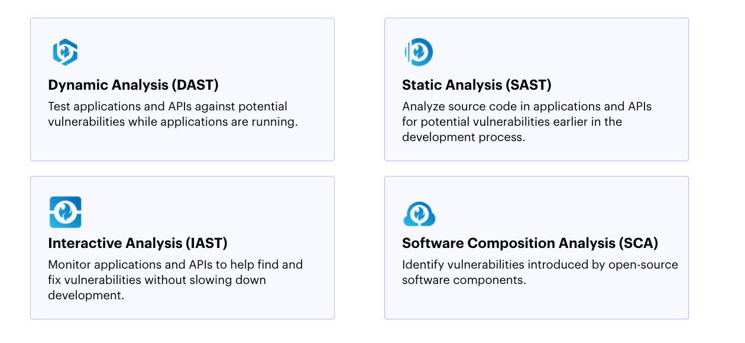The height and width of the screenshot is (343, 745).
Task: Open the Static Analysis (SAST) heading
Action: click(x=477, y=85)
